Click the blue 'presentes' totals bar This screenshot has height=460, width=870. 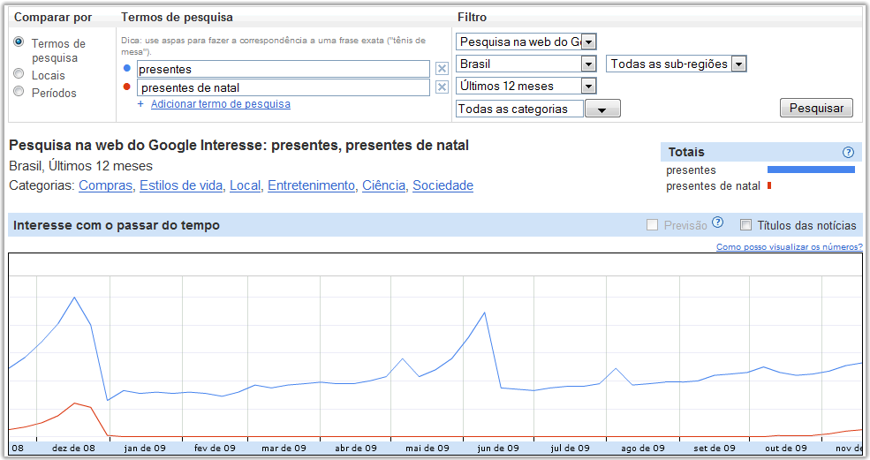(811, 170)
